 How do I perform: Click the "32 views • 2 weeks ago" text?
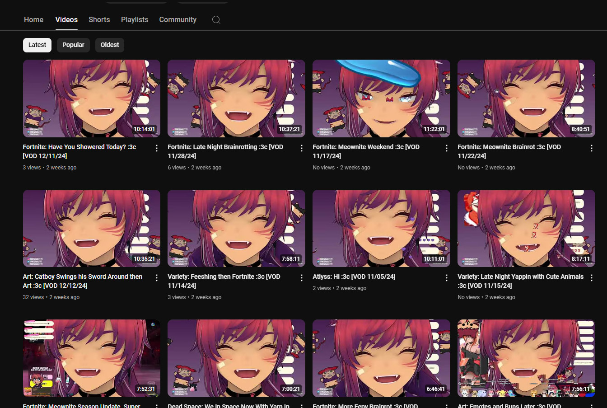pos(51,297)
